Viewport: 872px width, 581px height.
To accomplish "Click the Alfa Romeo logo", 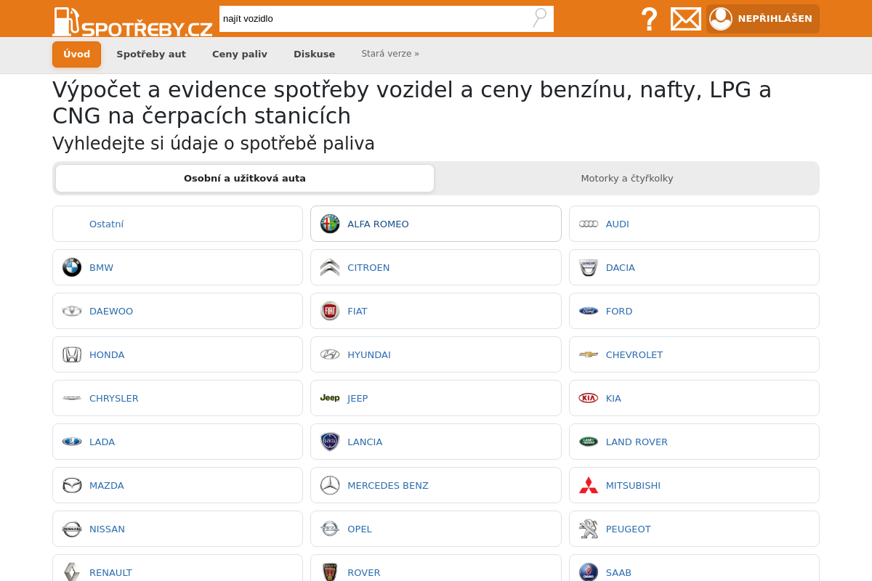I will pyautogui.click(x=330, y=224).
